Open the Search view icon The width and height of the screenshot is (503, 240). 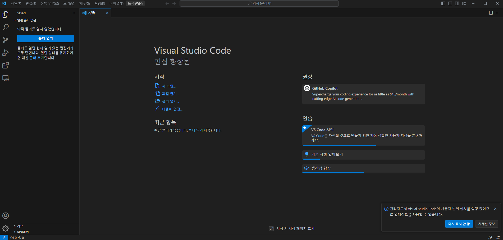coord(6,27)
